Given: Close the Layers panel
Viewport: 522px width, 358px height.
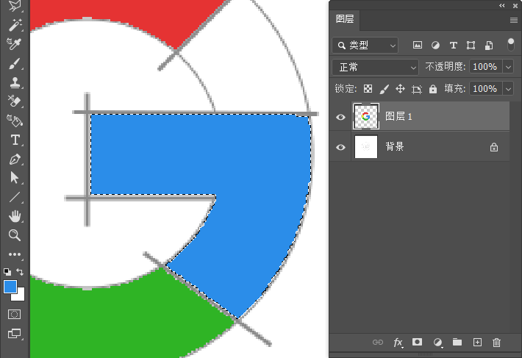Looking at the screenshot, I should pos(515,6).
